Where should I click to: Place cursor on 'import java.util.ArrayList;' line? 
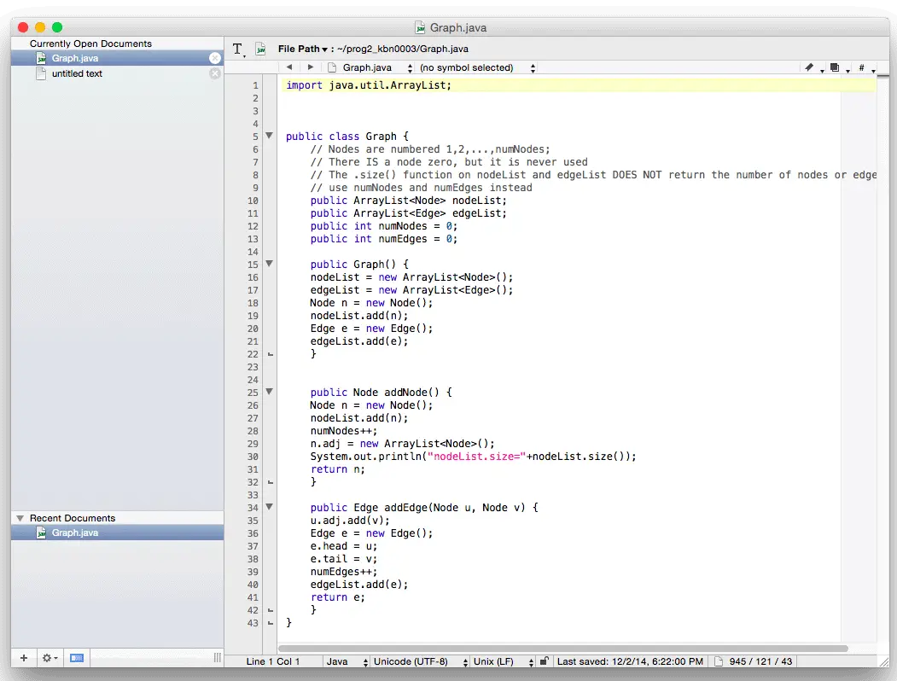click(369, 85)
